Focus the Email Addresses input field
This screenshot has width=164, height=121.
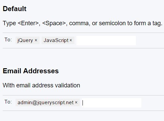[x=112, y=103]
